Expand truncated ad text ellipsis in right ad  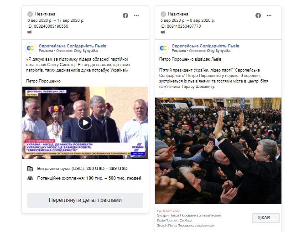[161, 93]
